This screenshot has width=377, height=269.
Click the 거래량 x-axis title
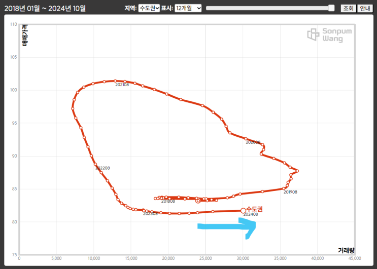click(346, 250)
